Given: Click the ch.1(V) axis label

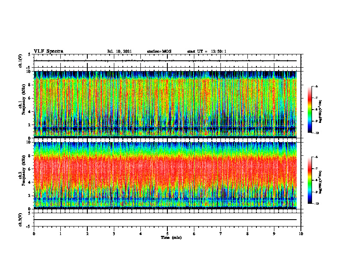Looking at the screenshot, I should click(x=20, y=61).
